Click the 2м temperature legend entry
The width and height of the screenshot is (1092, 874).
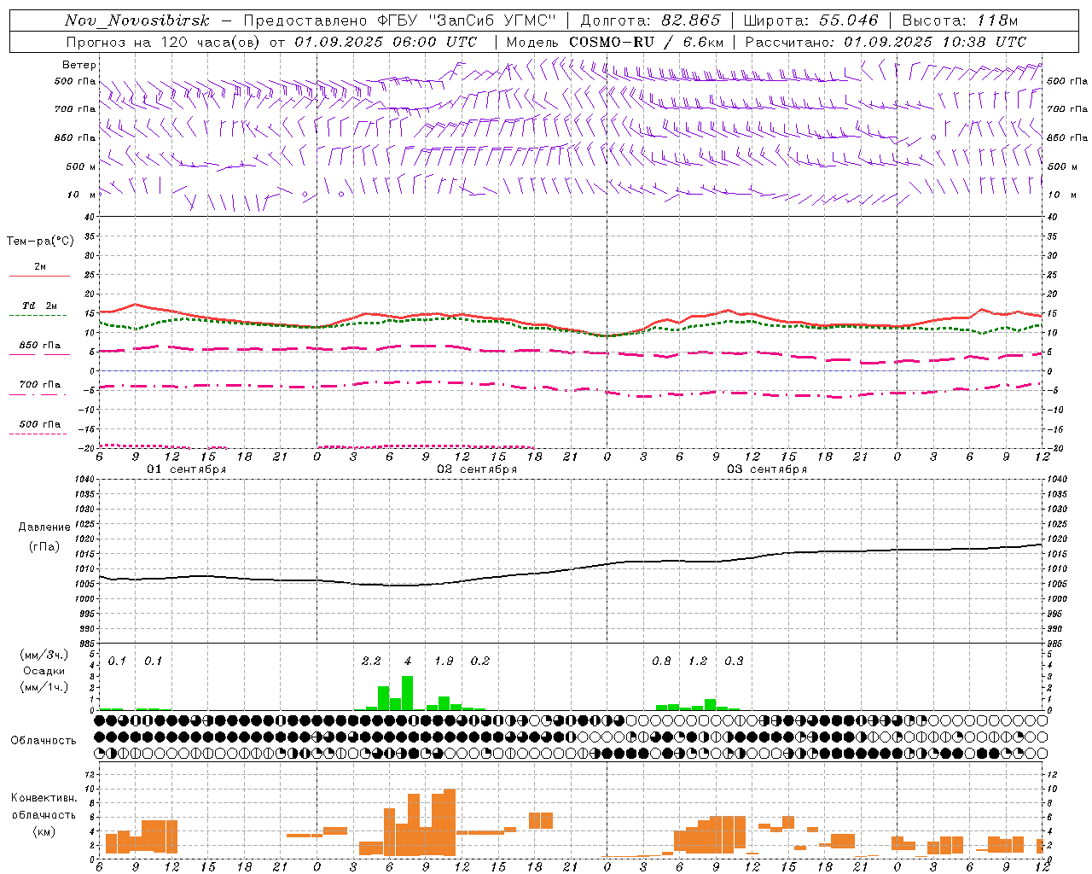click(40, 267)
